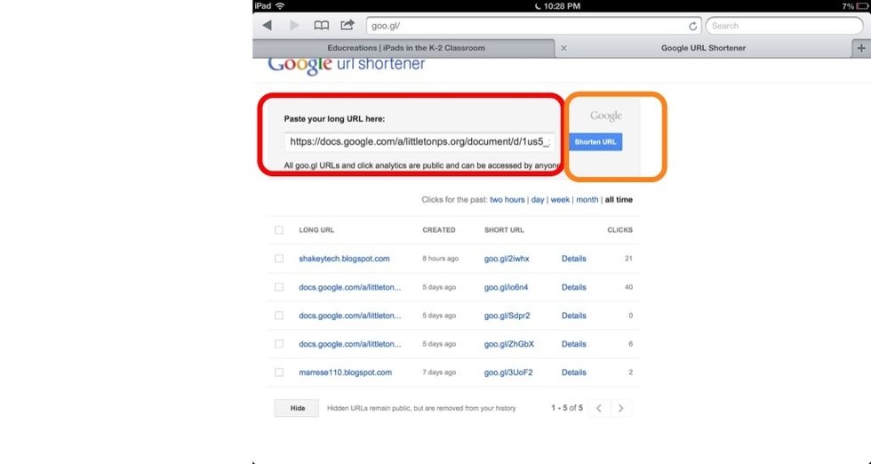This screenshot has width=871, height=464.
Task: Open Details for goo.gl/3UoF2
Action: [574, 372]
